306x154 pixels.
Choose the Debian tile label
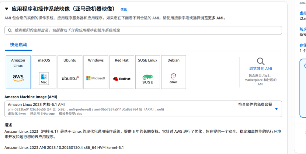click(173, 60)
